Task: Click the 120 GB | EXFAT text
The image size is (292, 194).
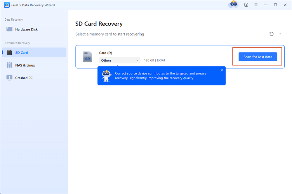Action: point(154,60)
